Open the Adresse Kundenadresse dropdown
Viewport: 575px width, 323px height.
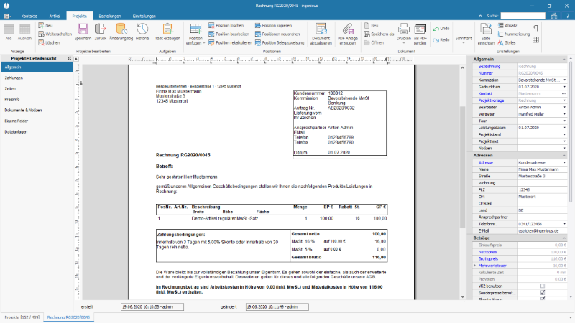pos(564,162)
